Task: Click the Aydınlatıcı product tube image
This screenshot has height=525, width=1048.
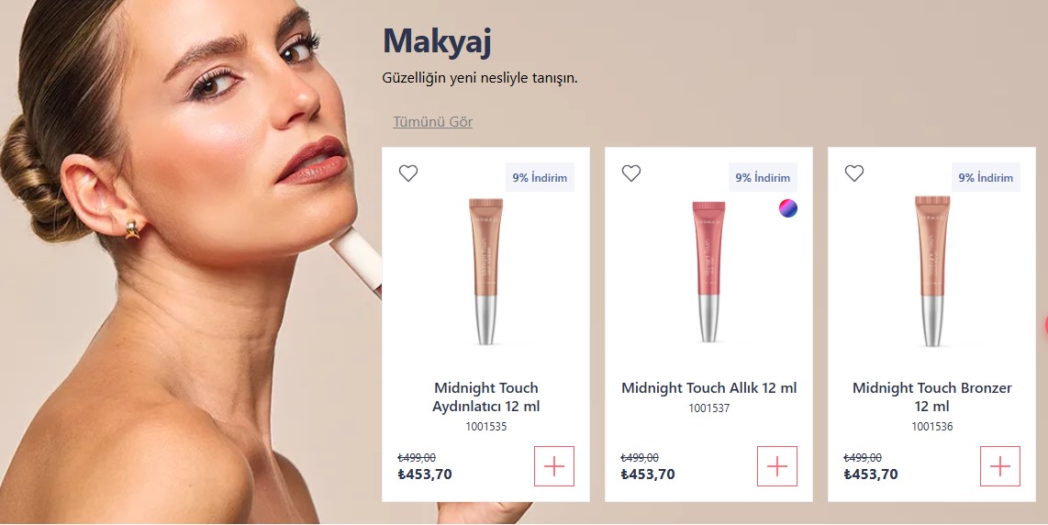Action: click(x=485, y=271)
